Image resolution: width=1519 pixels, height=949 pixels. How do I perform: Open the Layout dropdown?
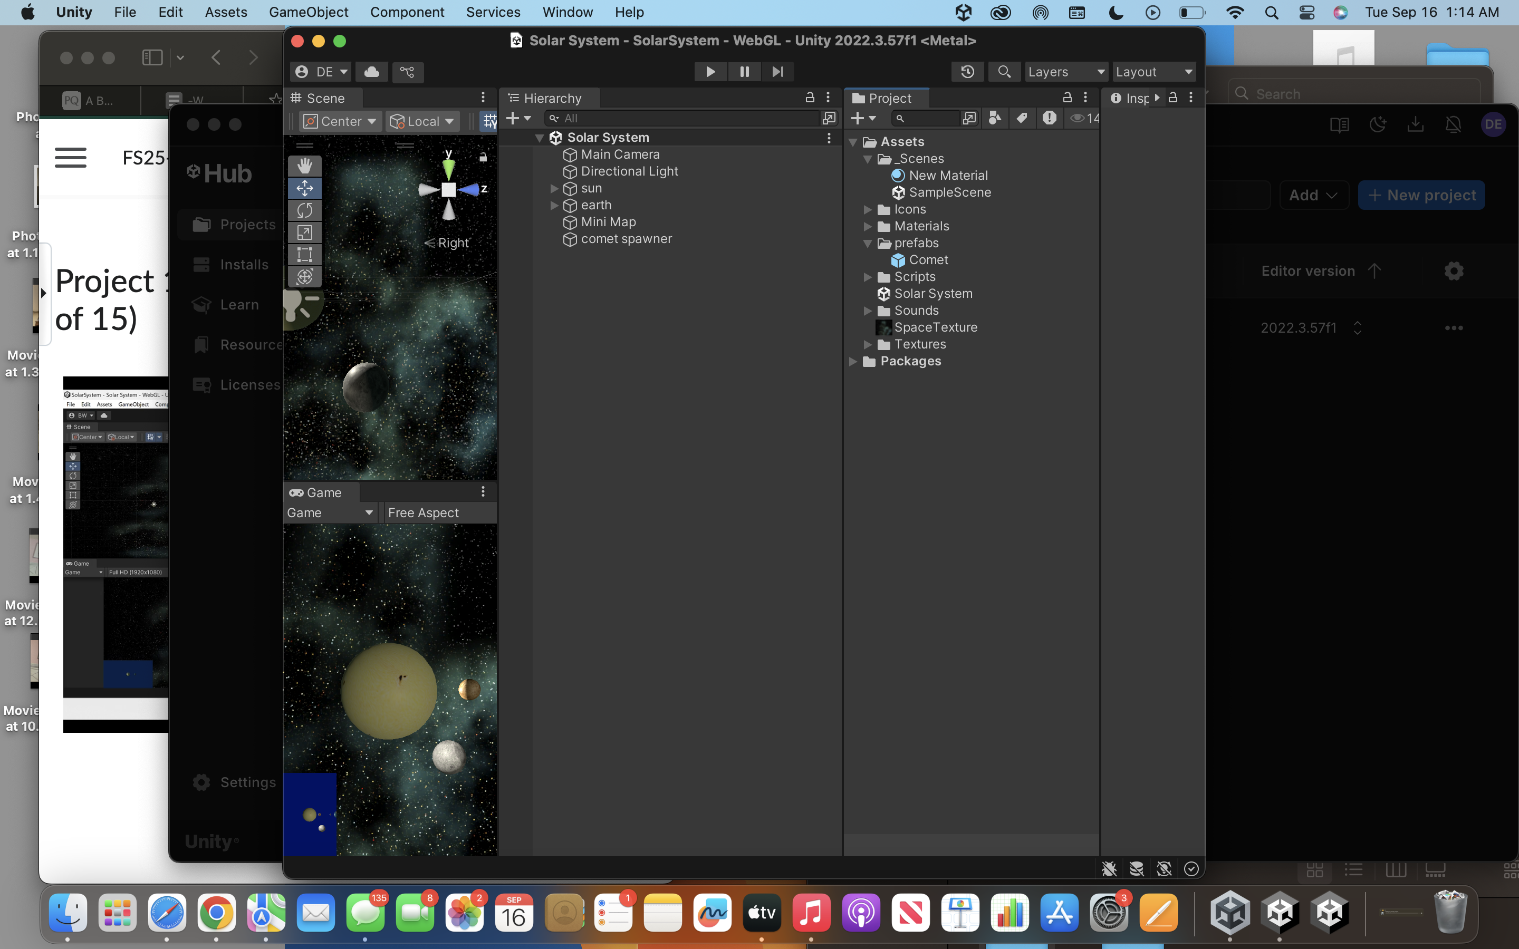(x=1153, y=72)
